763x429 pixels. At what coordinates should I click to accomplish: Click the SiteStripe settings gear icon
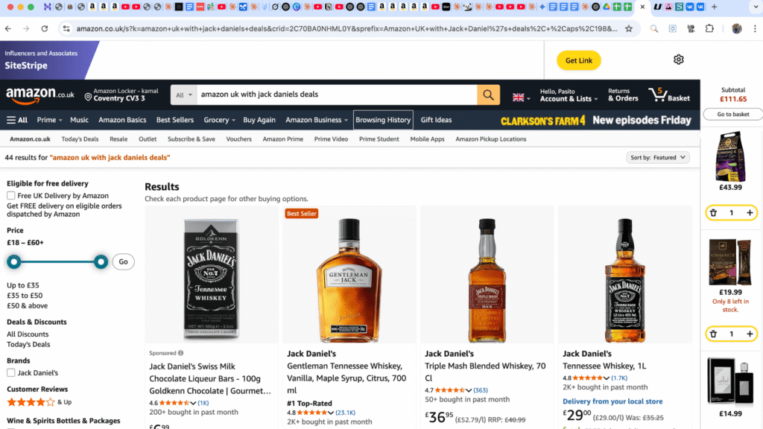click(678, 60)
